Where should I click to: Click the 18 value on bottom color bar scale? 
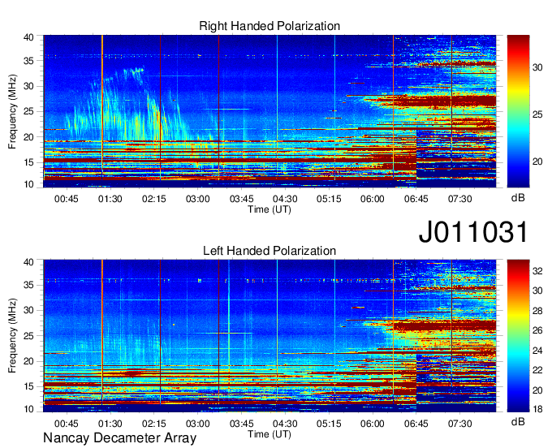pyautogui.click(x=537, y=409)
